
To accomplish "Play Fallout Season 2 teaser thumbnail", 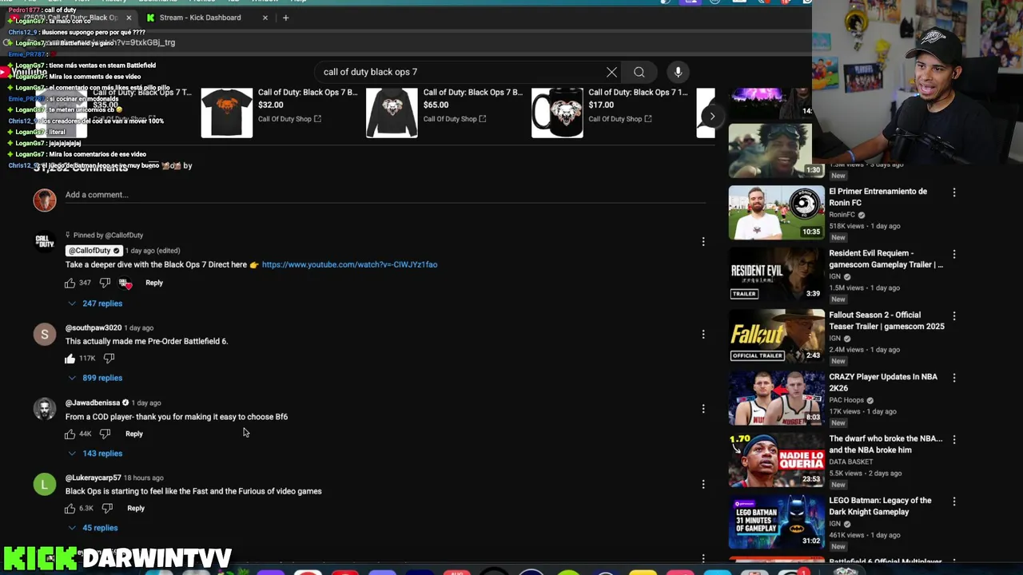I will pyautogui.click(x=776, y=335).
